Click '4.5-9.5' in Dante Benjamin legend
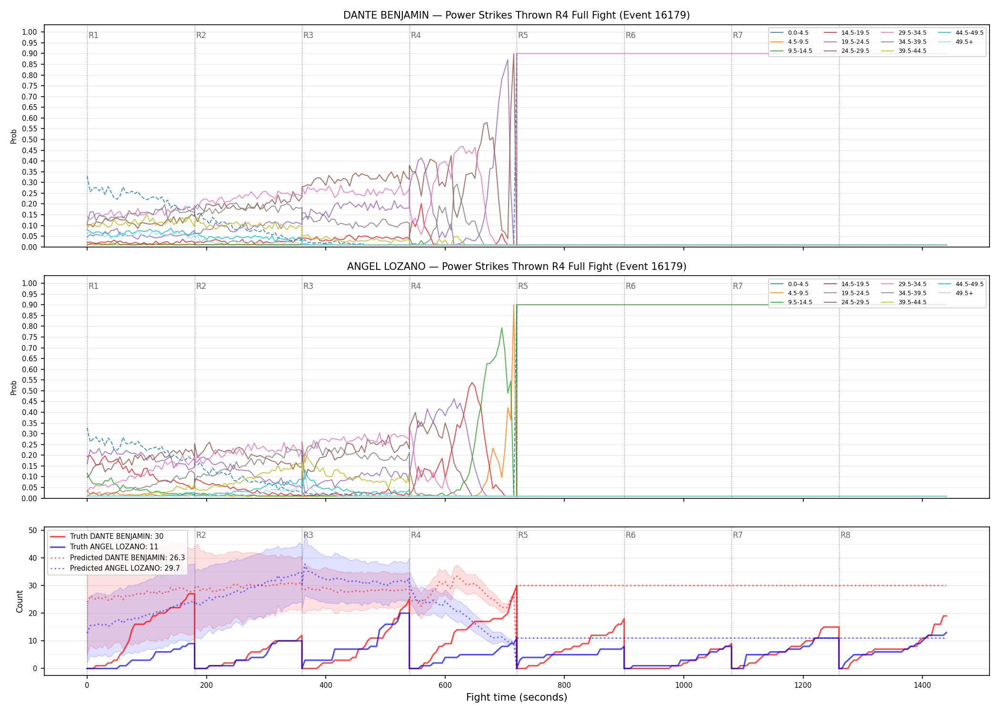The image size is (1000, 714). (798, 42)
